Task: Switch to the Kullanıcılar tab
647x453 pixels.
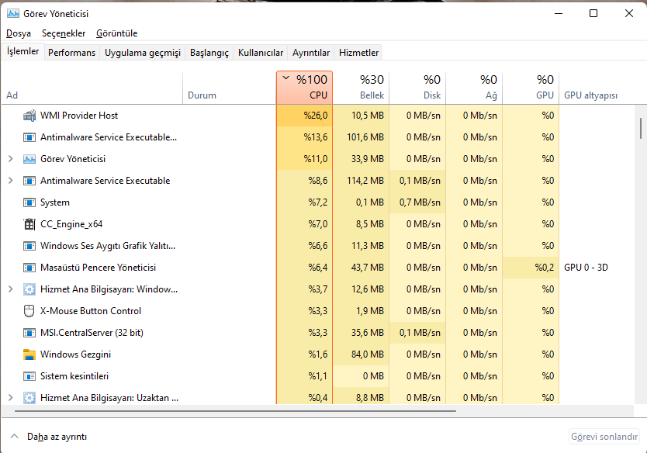Action: tap(261, 53)
